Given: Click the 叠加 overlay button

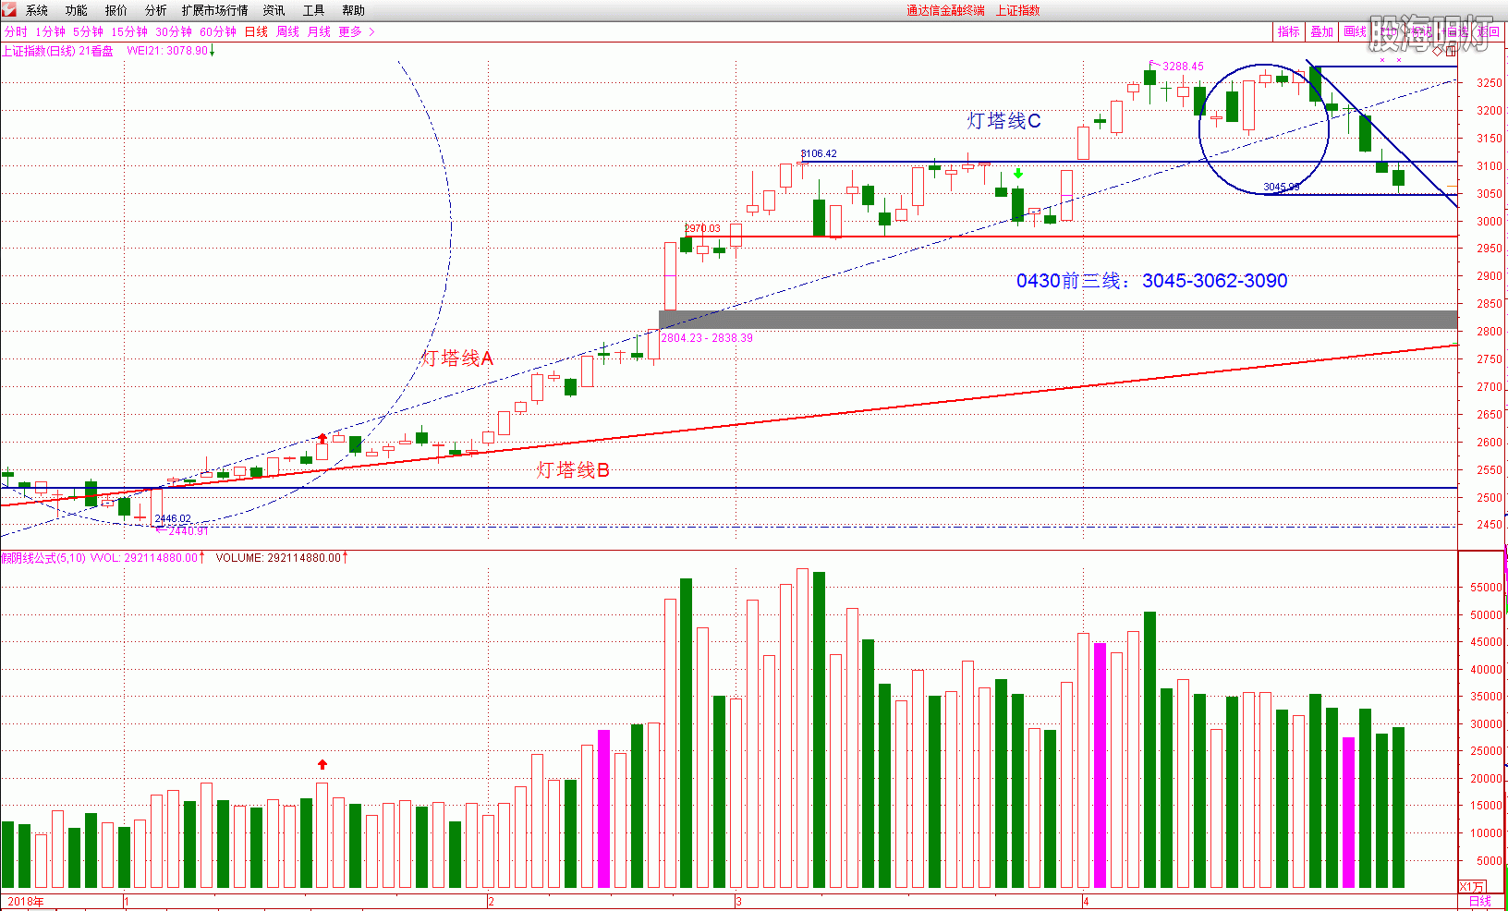Looking at the screenshot, I should (1322, 31).
